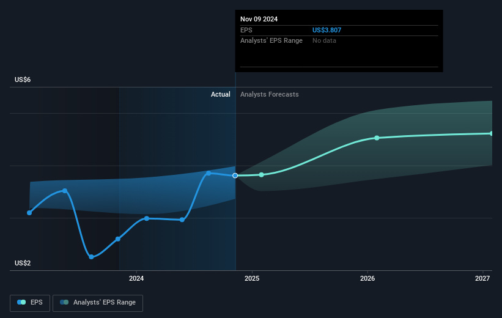Select the early 2025 forecast EPS point
Viewport: 502px width, 318px height.
[x=261, y=174]
